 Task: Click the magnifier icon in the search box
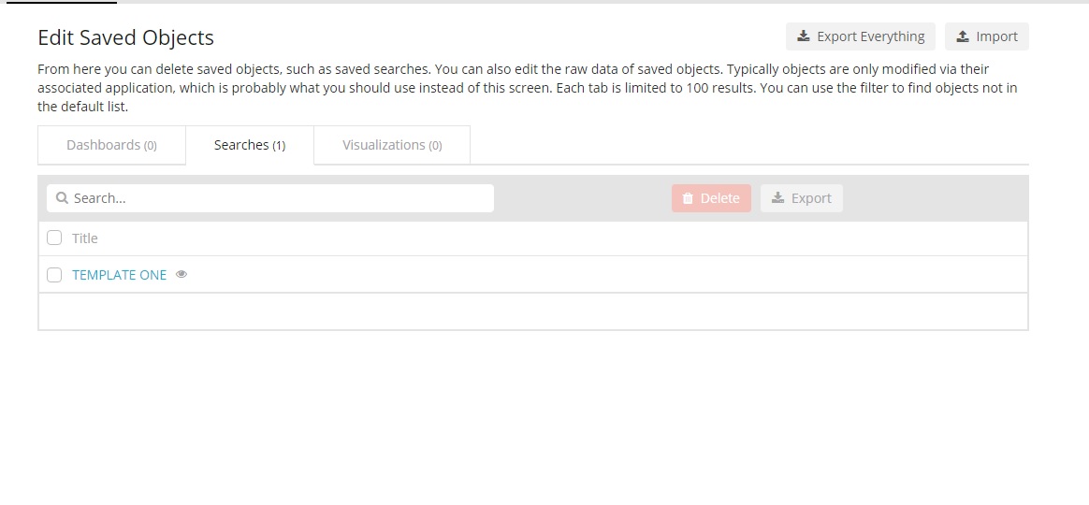click(62, 198)
